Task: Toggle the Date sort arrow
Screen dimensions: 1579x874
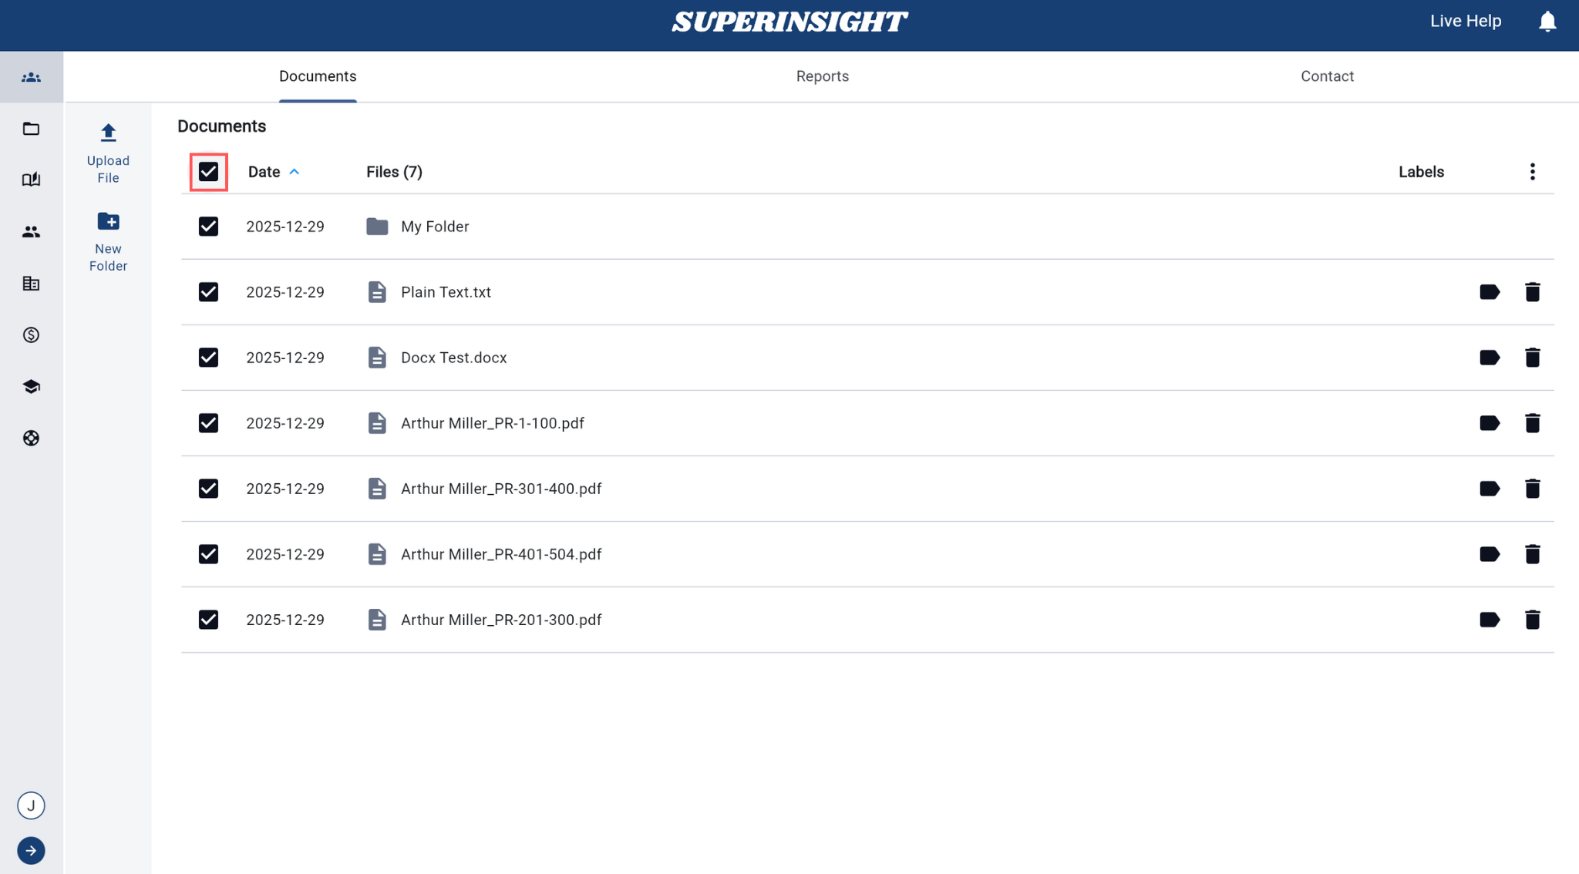Action: click(294, 172)
